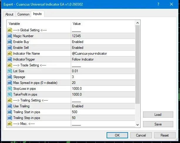Edit the Lot Size value 0.01
Image resolution: width=180 pixels, height=143 pixels.
103,71
